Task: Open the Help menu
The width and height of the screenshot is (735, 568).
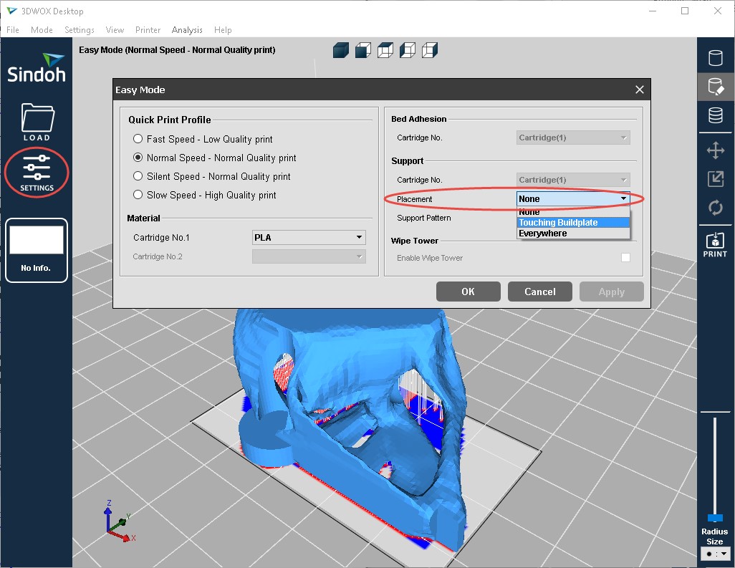Action: (x=223, y=30)
